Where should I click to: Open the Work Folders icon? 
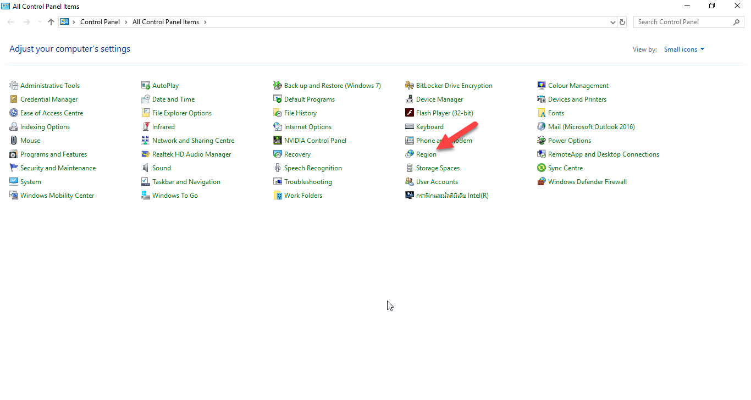click(278, 195)
